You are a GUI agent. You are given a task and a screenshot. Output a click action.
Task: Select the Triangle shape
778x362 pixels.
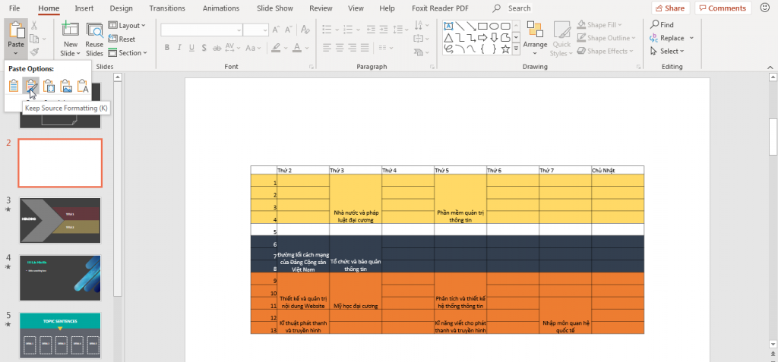448,38
